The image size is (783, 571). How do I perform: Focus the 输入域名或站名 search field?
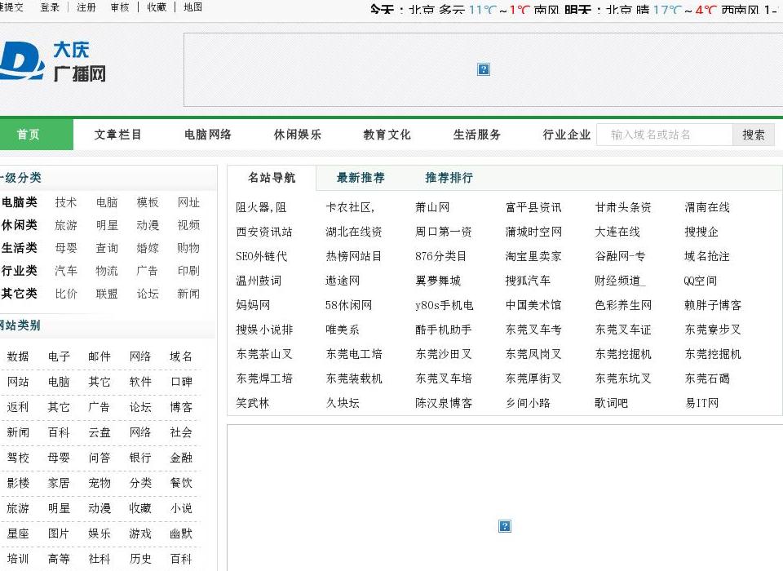point(665,135)
